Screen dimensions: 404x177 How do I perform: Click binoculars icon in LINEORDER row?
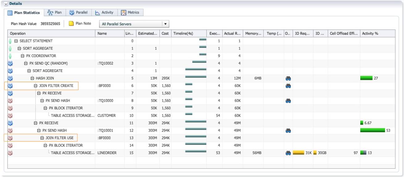(288, 153)
